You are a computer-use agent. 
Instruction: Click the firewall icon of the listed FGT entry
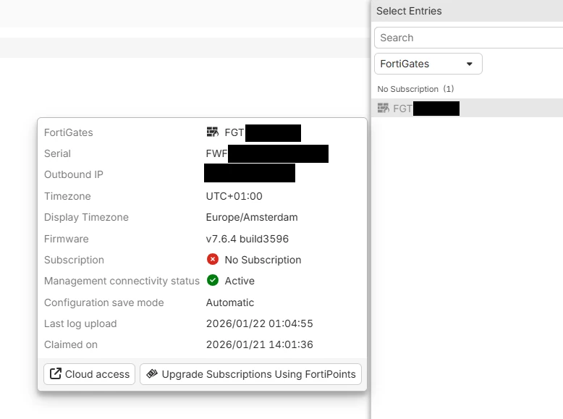click(x=383, y=108)
